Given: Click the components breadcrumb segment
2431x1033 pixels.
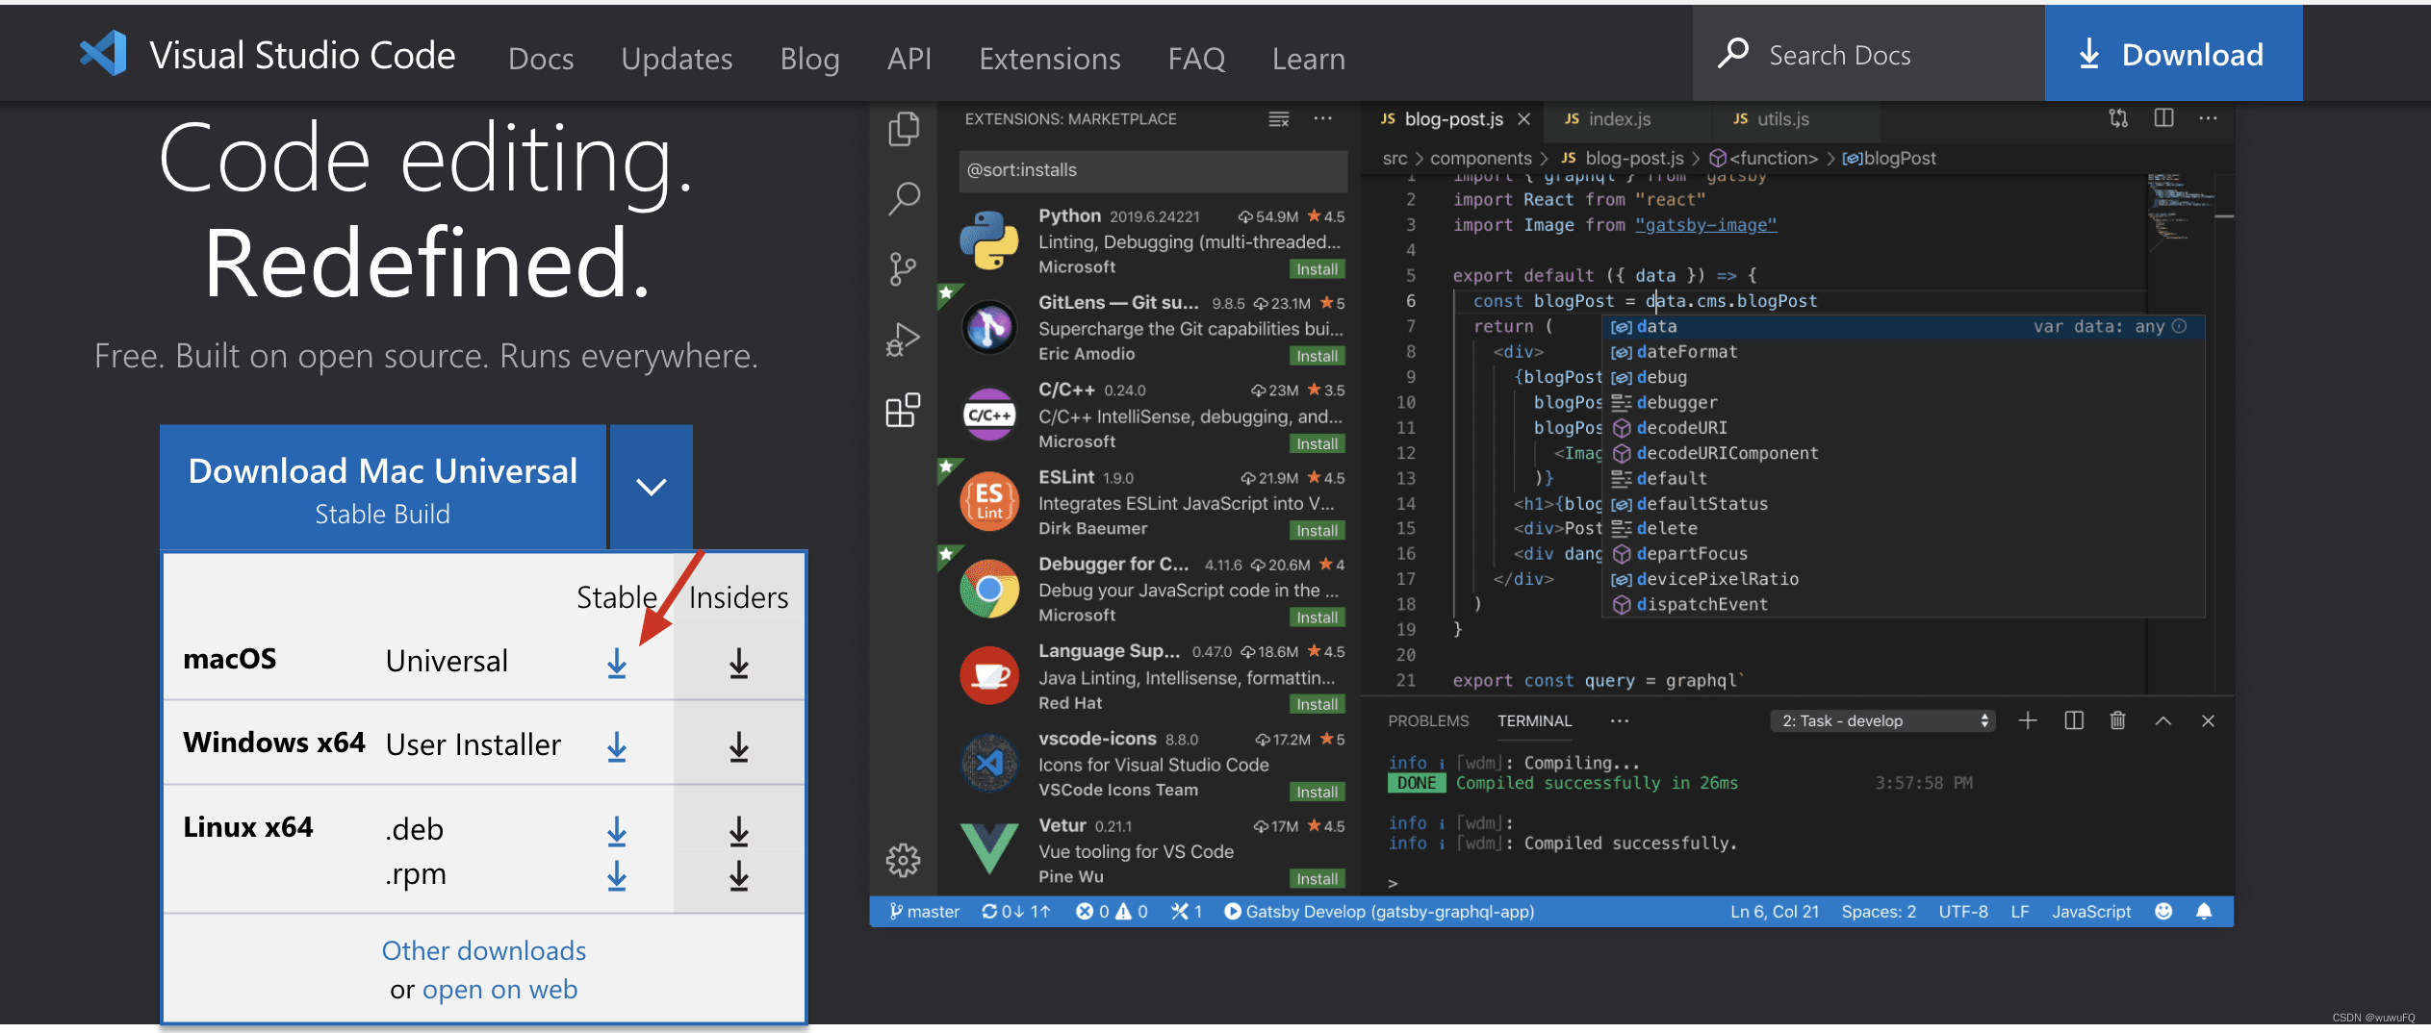Looking at the screenshot, I should coord(1480,158).
